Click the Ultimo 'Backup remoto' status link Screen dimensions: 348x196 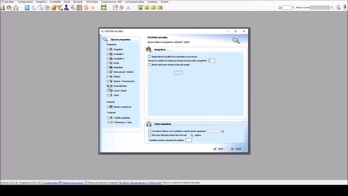coord(141,183)
